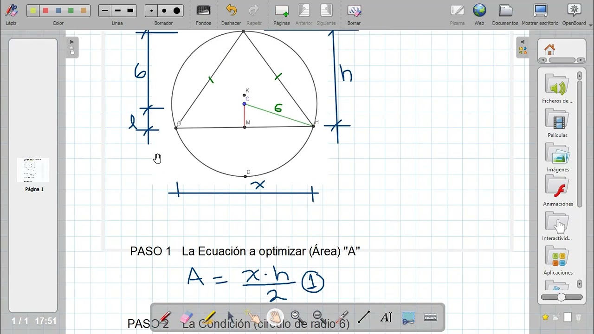Screen dimensions: 594x334
Task: Choose the medium line width
Action: pos(117,11)
